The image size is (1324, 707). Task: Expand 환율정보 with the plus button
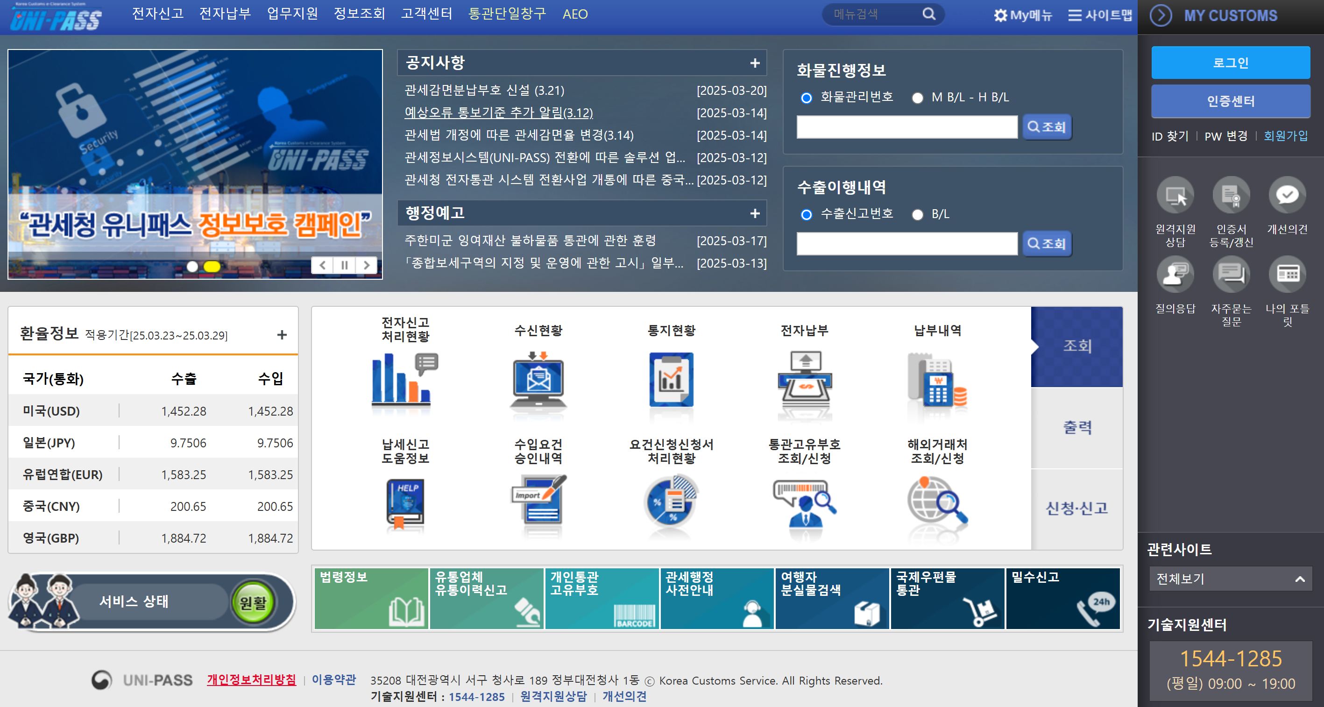click(282, 334)
